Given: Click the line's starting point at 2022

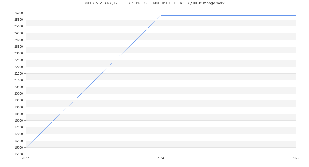Looking at the screenshot, I should [x=26, y=148].
